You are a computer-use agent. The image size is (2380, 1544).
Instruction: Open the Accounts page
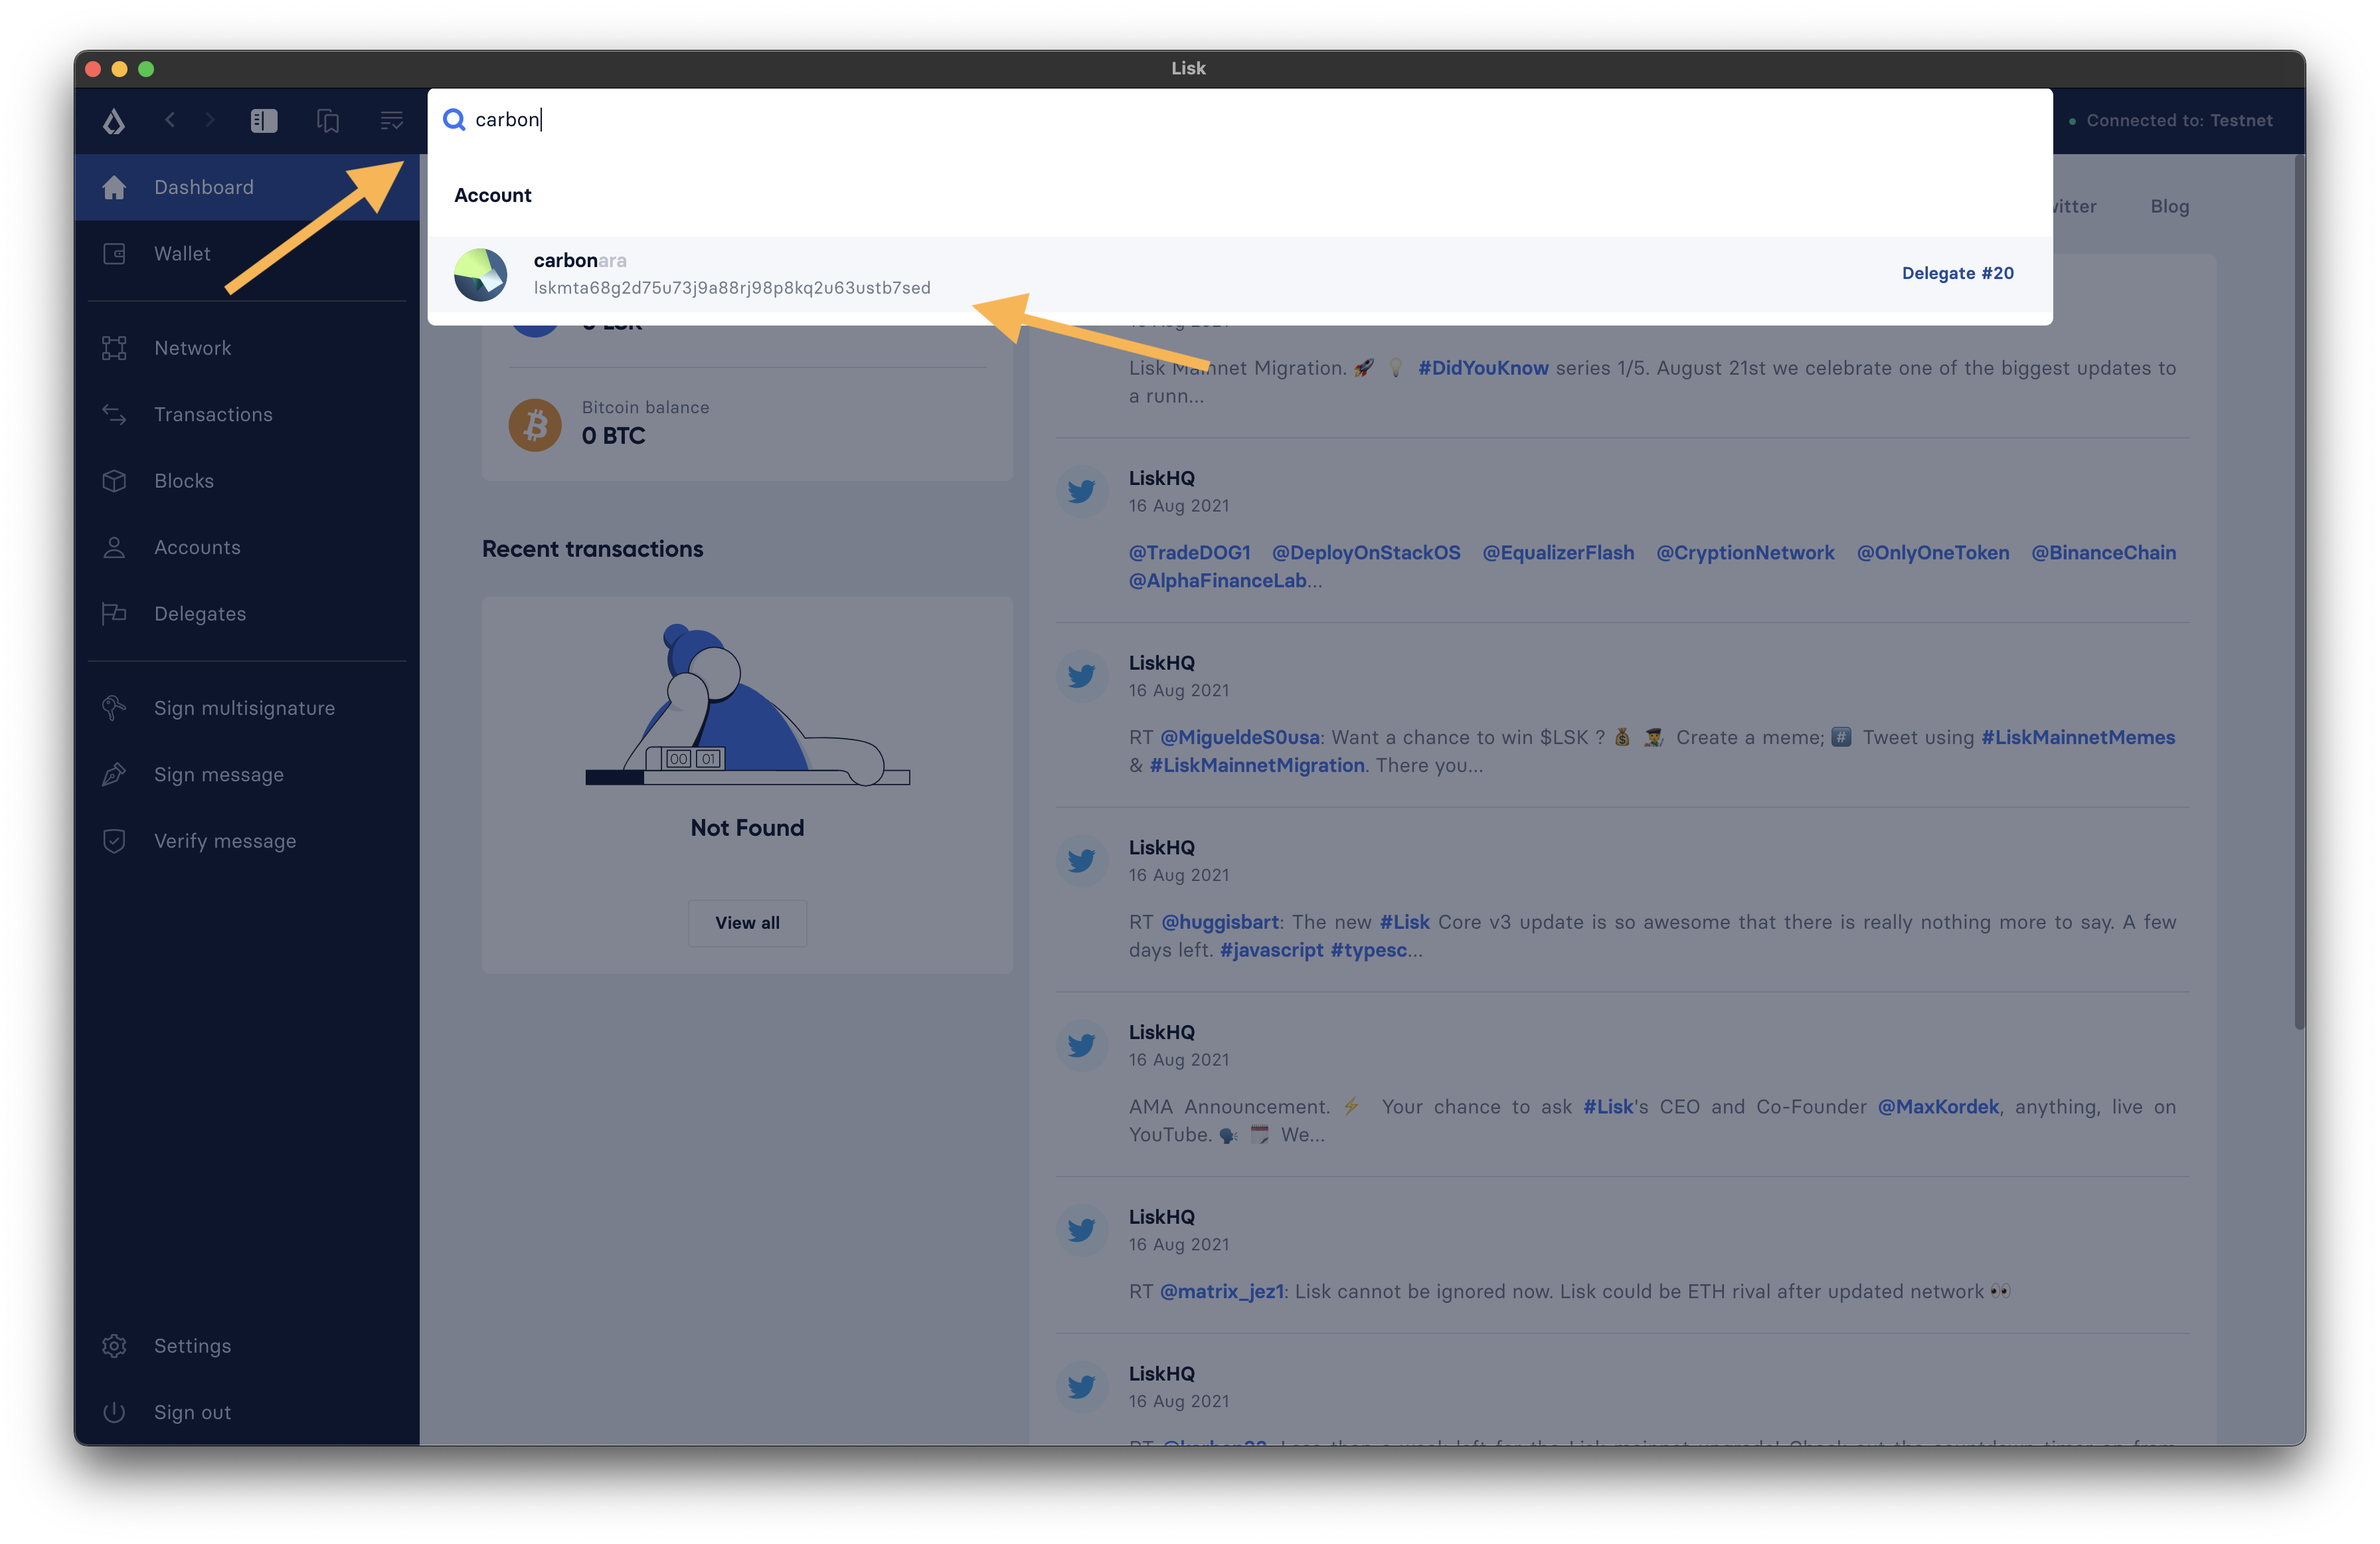coord(247,547)
